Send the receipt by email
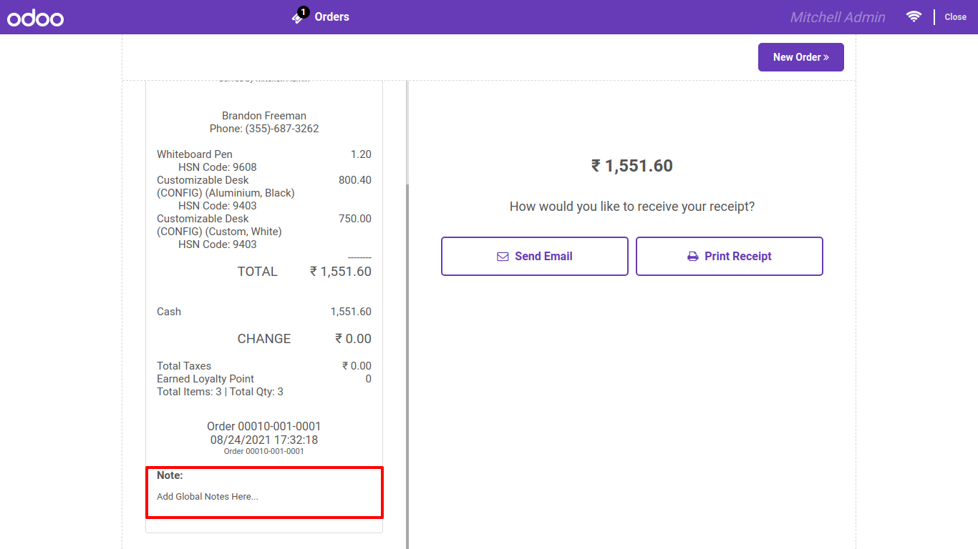This screenshot has height=549, width=978. [x=535, y=256]
